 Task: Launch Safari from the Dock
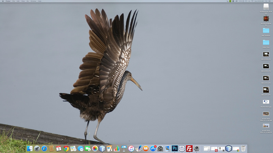coord(44,149)
